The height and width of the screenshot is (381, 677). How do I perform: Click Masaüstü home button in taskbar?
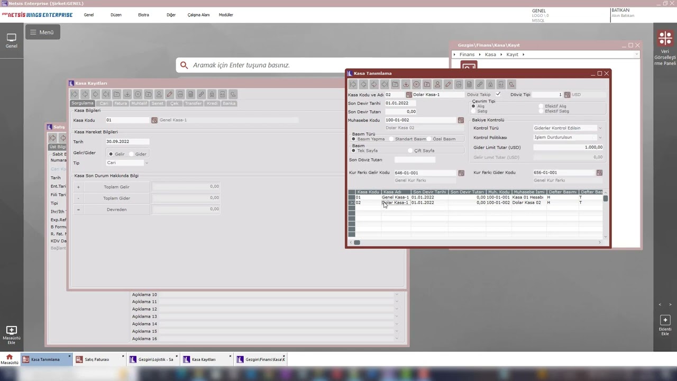tap(9, 359)
